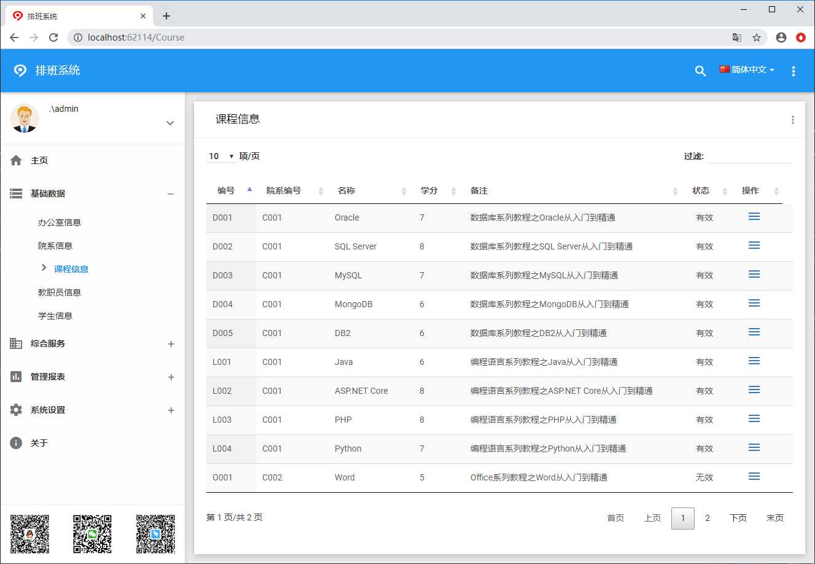Click current page 1 button
This screenshot has height=564, width=815.
pos(683,518)
